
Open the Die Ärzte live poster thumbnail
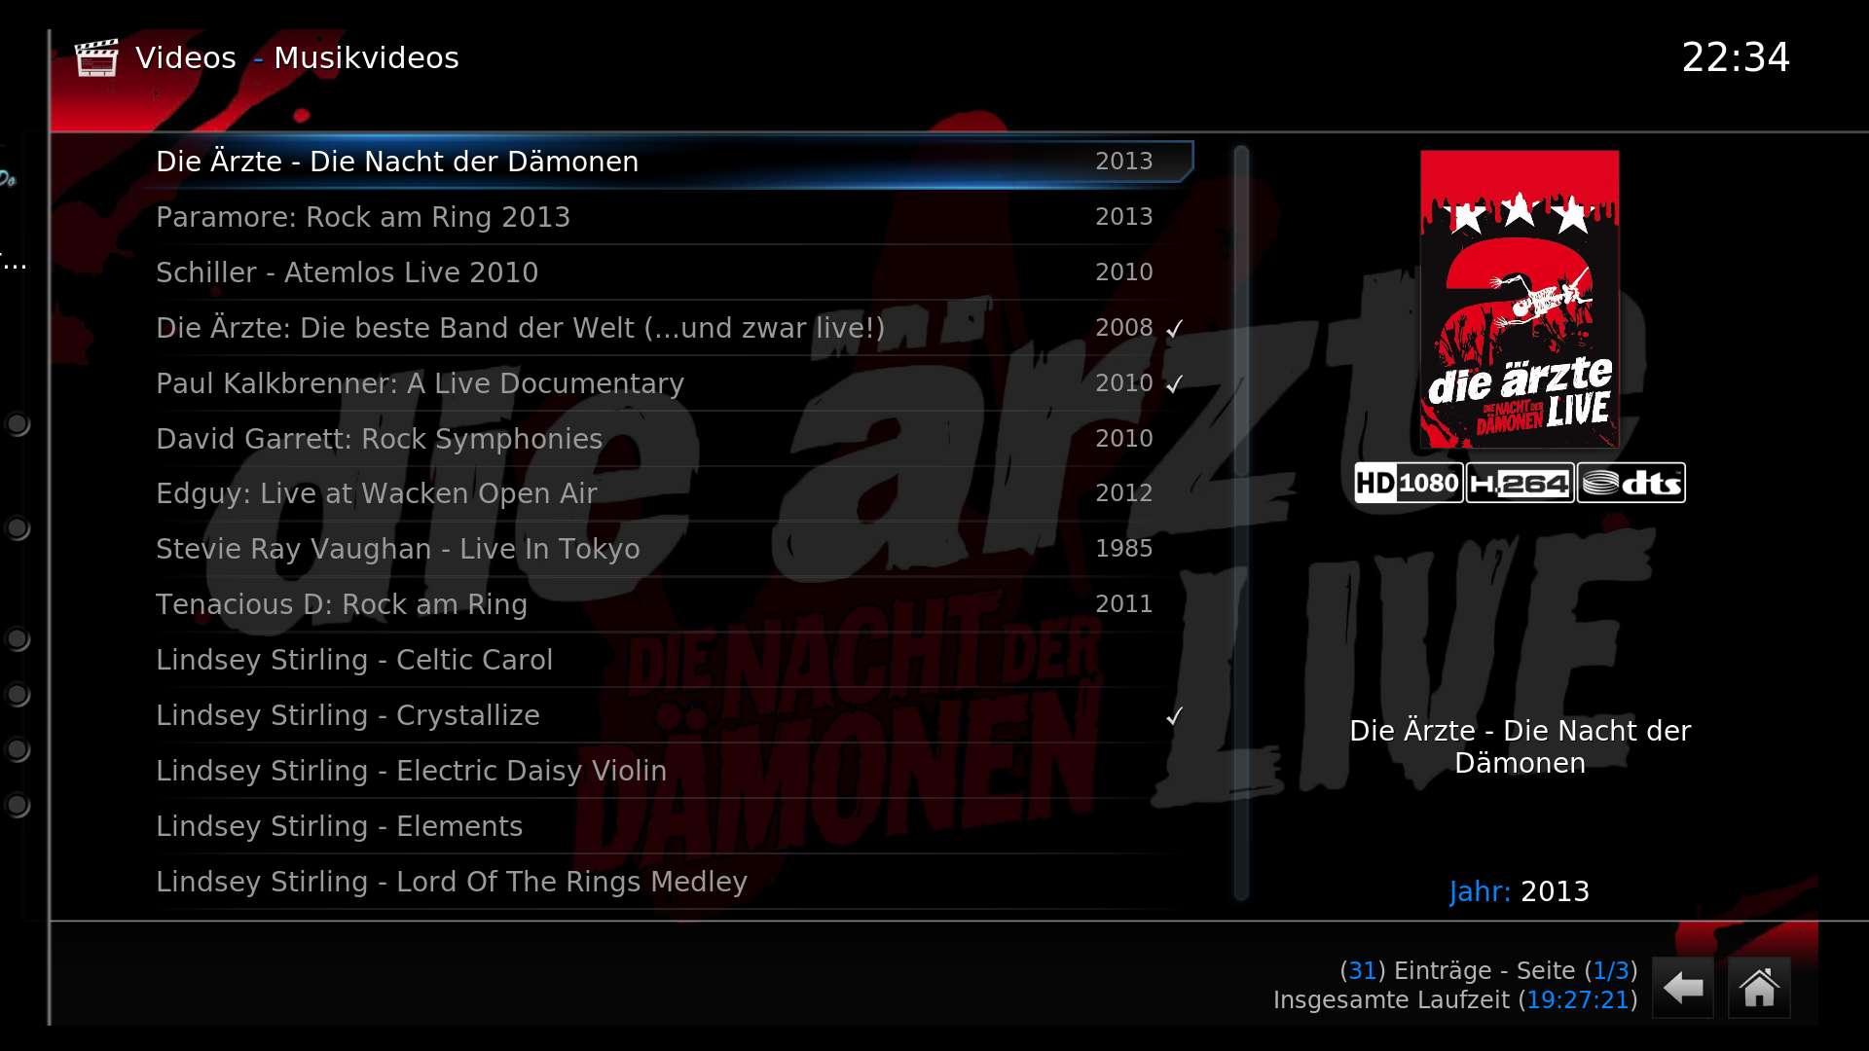point(1520,299)
